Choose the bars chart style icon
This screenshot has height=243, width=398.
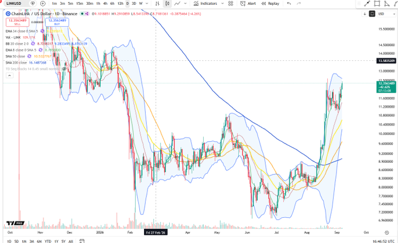tap(157, 4)
